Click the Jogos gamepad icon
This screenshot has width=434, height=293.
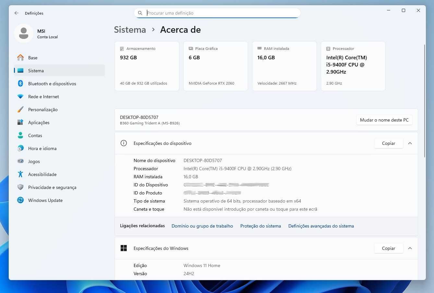(x=20, y=161)
